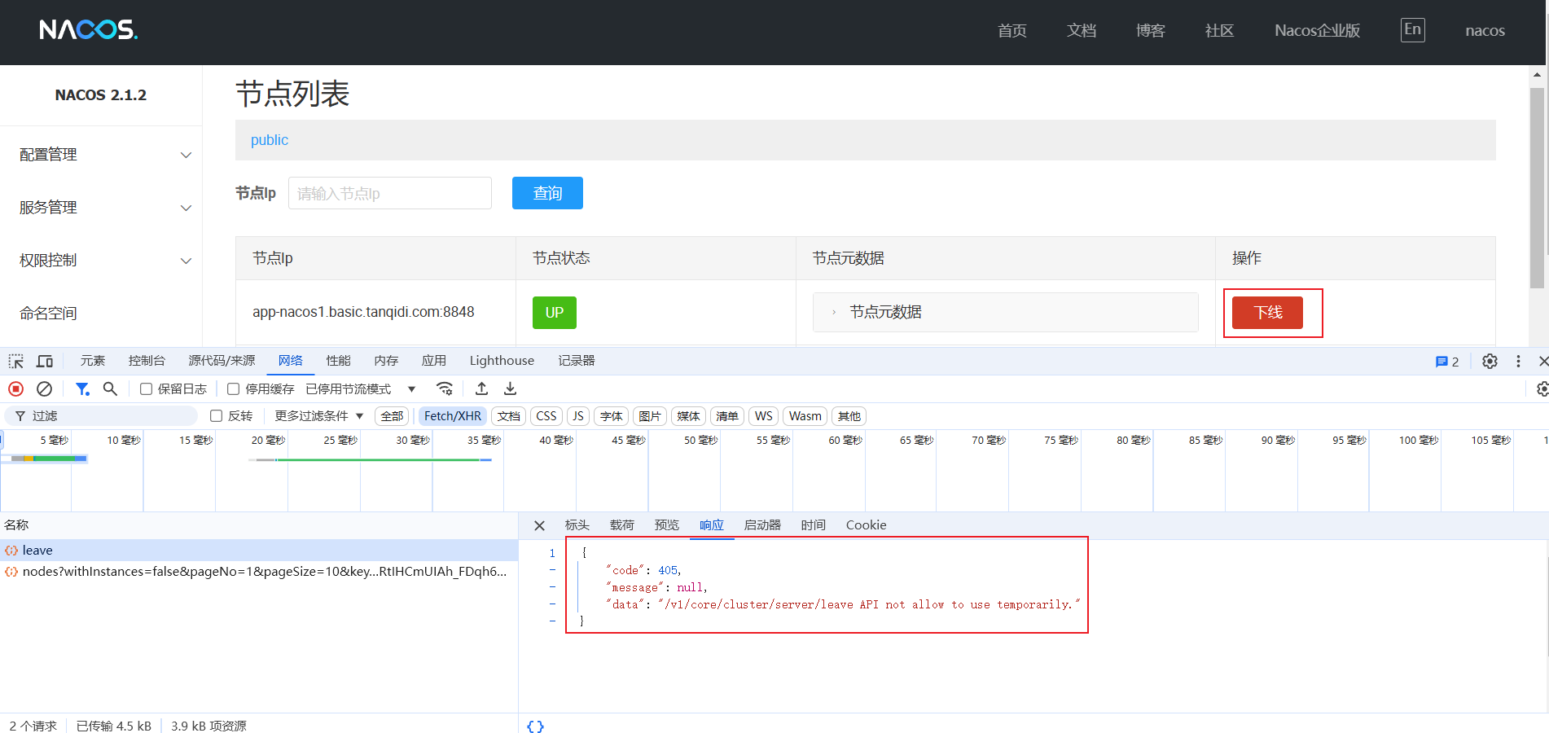Pretty print the response braces icon
Viewport: 1549px width, 733px height.
pyautogui.click(x=535, y=726)
